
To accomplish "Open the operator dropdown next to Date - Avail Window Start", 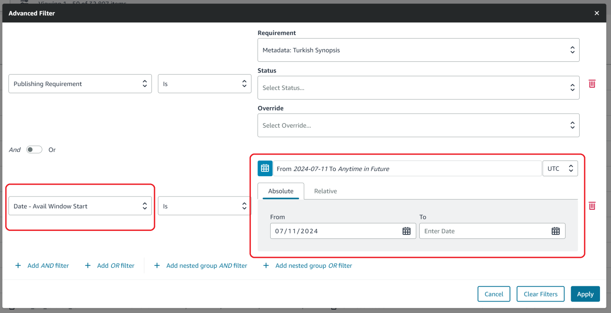I will 205,206.
